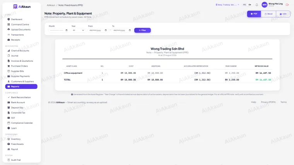
Task: Click the SST icon
Action: click(9, 118)
